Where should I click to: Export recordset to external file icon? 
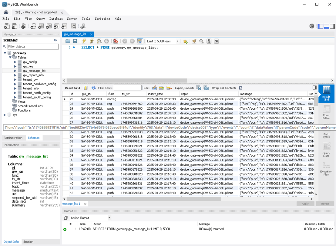(199, 88)
